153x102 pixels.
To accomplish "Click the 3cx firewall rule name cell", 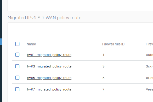I will pyautogui.click(x=149, y=66).
